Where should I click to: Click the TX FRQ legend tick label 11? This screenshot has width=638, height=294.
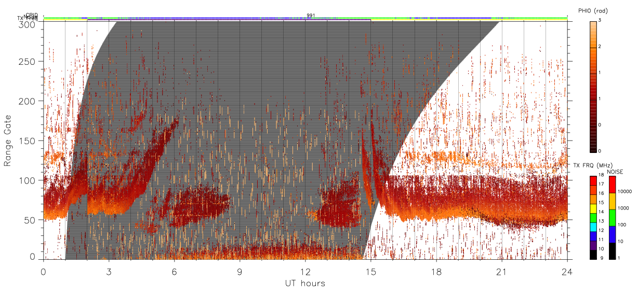[x=601, y=240]
